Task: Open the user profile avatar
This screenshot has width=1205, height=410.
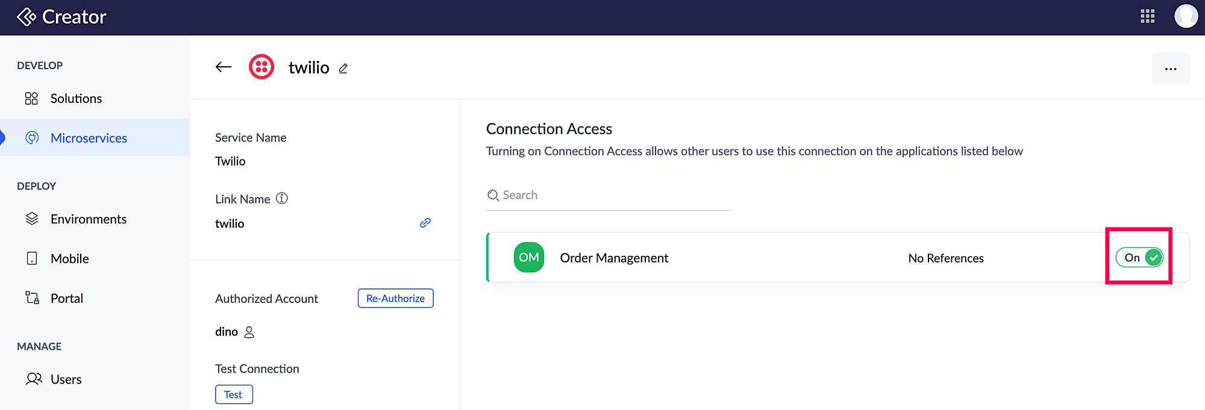Action: [x=1186, y=16]
